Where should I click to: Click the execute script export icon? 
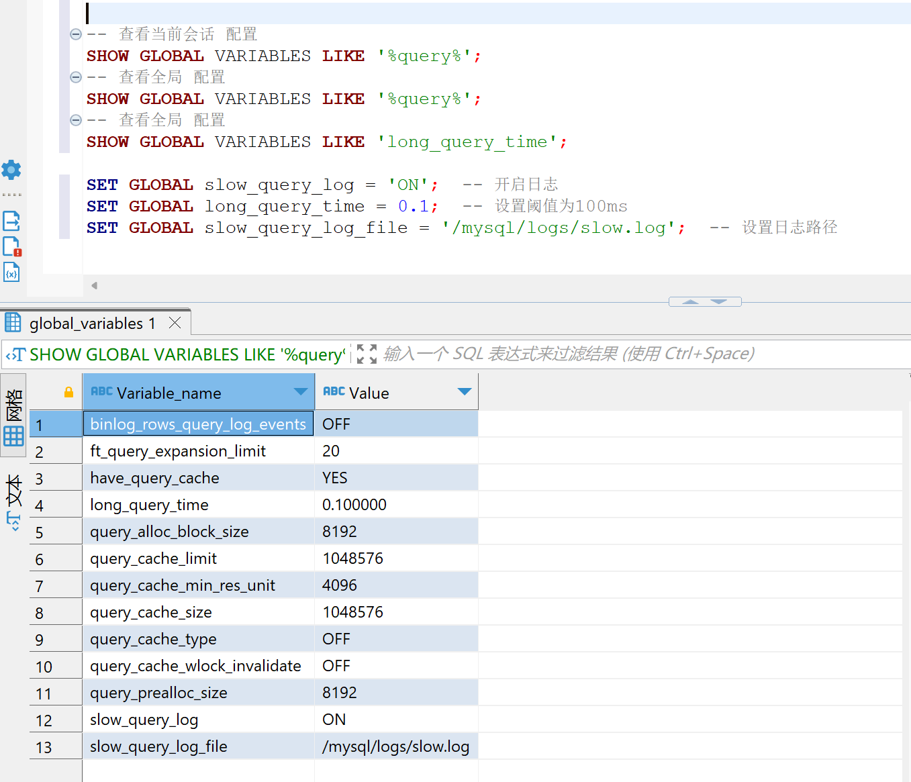tap(11, 220)
